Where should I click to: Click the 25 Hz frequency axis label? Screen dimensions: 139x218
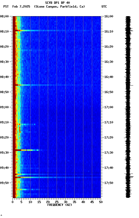click(57, 202)
